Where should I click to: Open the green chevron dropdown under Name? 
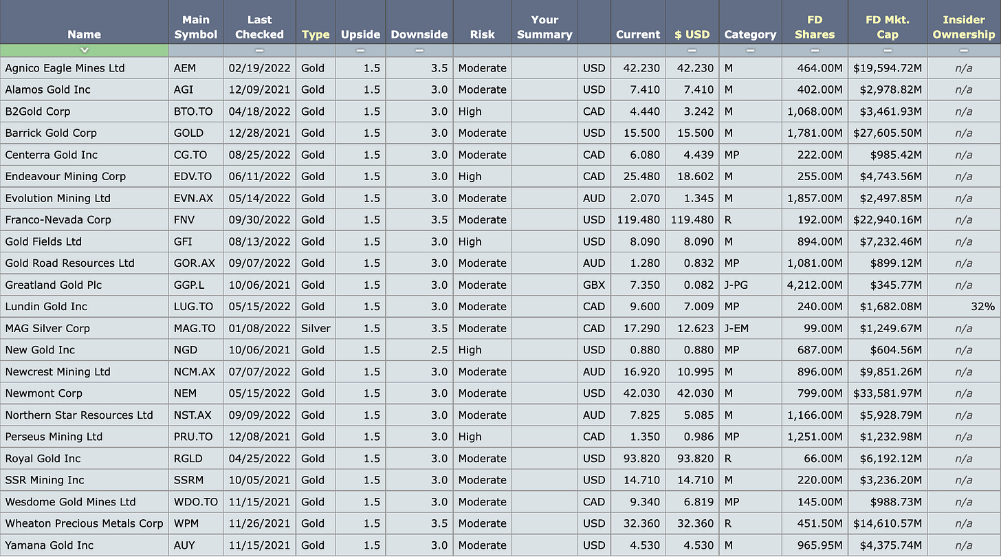[x=85, y=50]
